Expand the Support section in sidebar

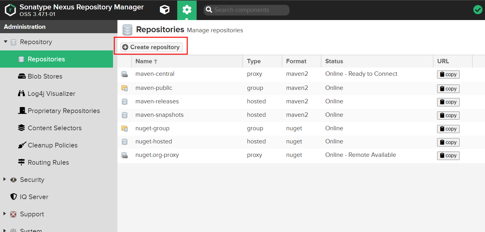pos(5,214)
